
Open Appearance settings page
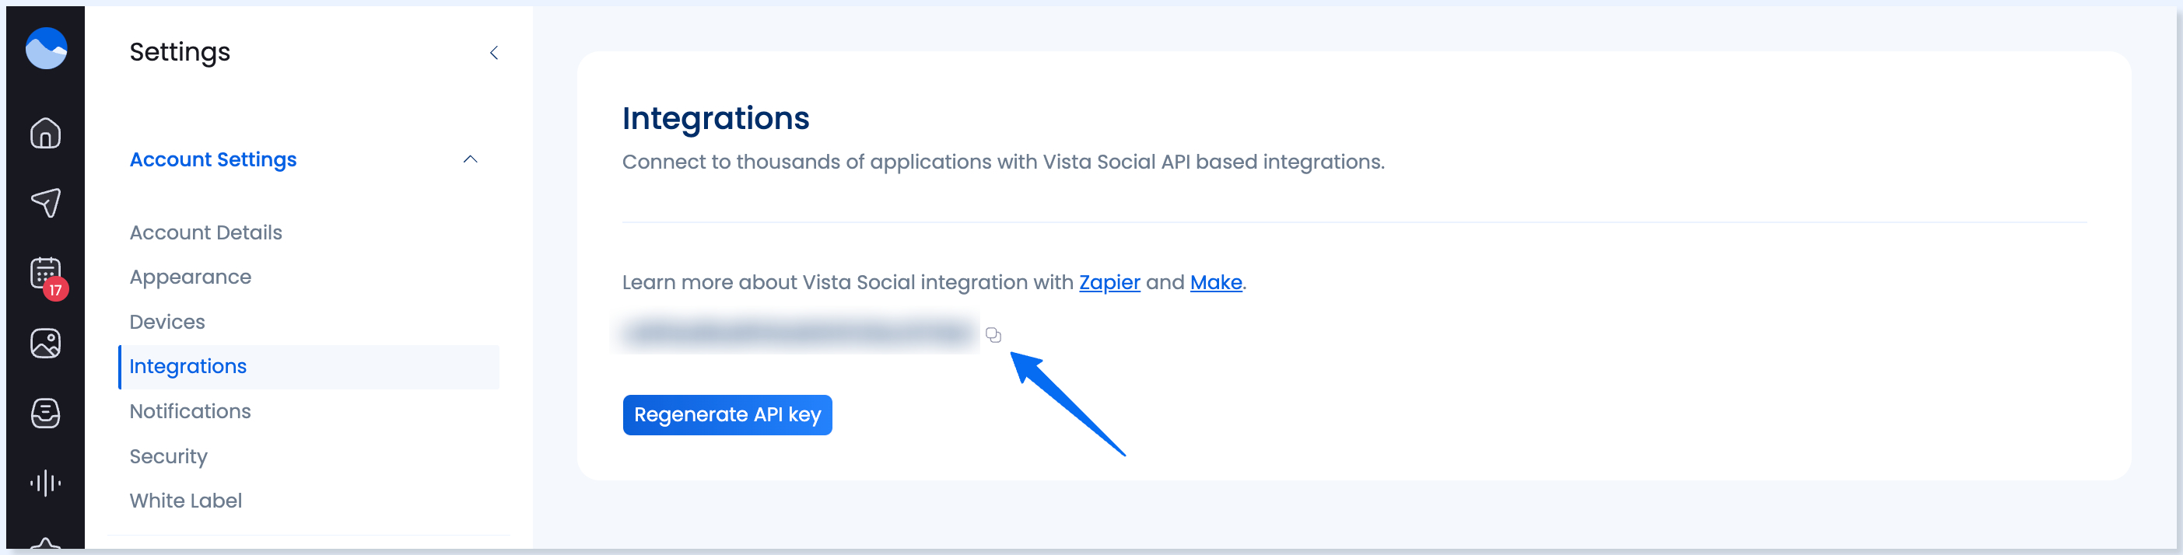tap(191, 277)
